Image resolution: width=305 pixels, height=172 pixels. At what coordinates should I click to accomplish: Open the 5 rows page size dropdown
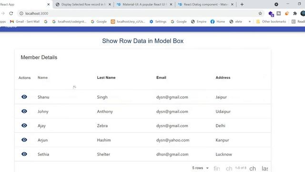coord(200,168)
